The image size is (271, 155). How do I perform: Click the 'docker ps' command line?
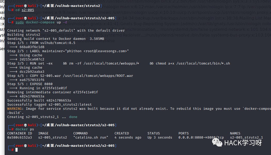[25, 129]
